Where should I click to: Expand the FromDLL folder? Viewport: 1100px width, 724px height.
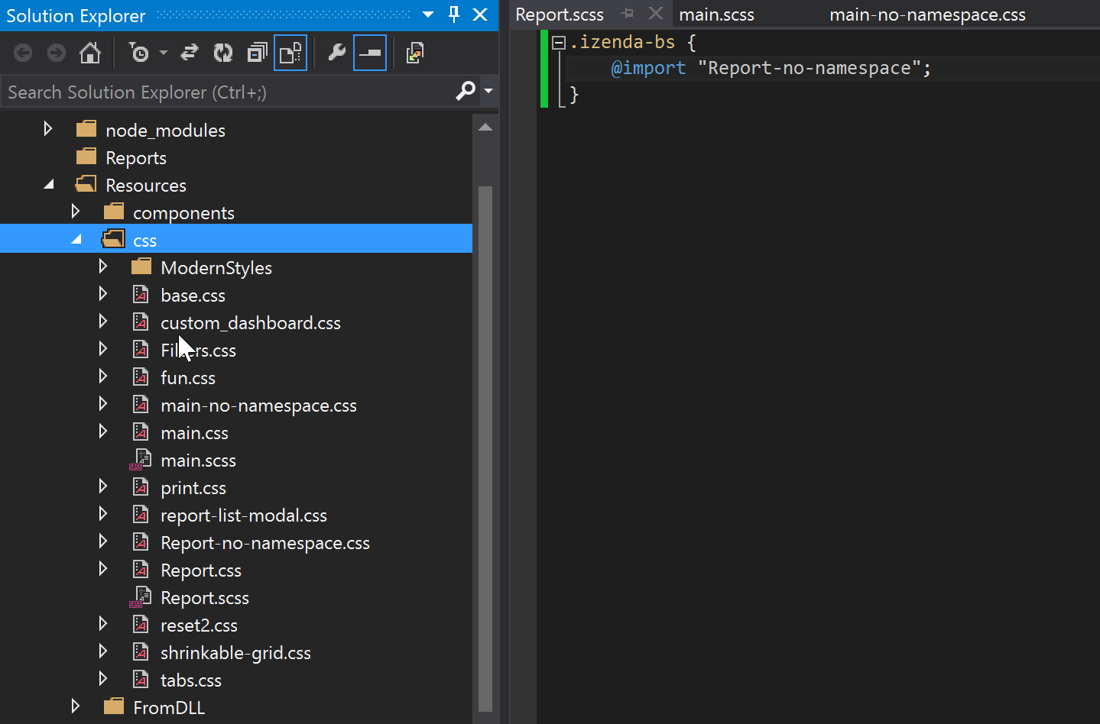pyautogui.click(x=75, y=706)
